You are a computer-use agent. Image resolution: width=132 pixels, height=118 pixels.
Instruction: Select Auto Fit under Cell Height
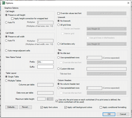tap(6, 23)
